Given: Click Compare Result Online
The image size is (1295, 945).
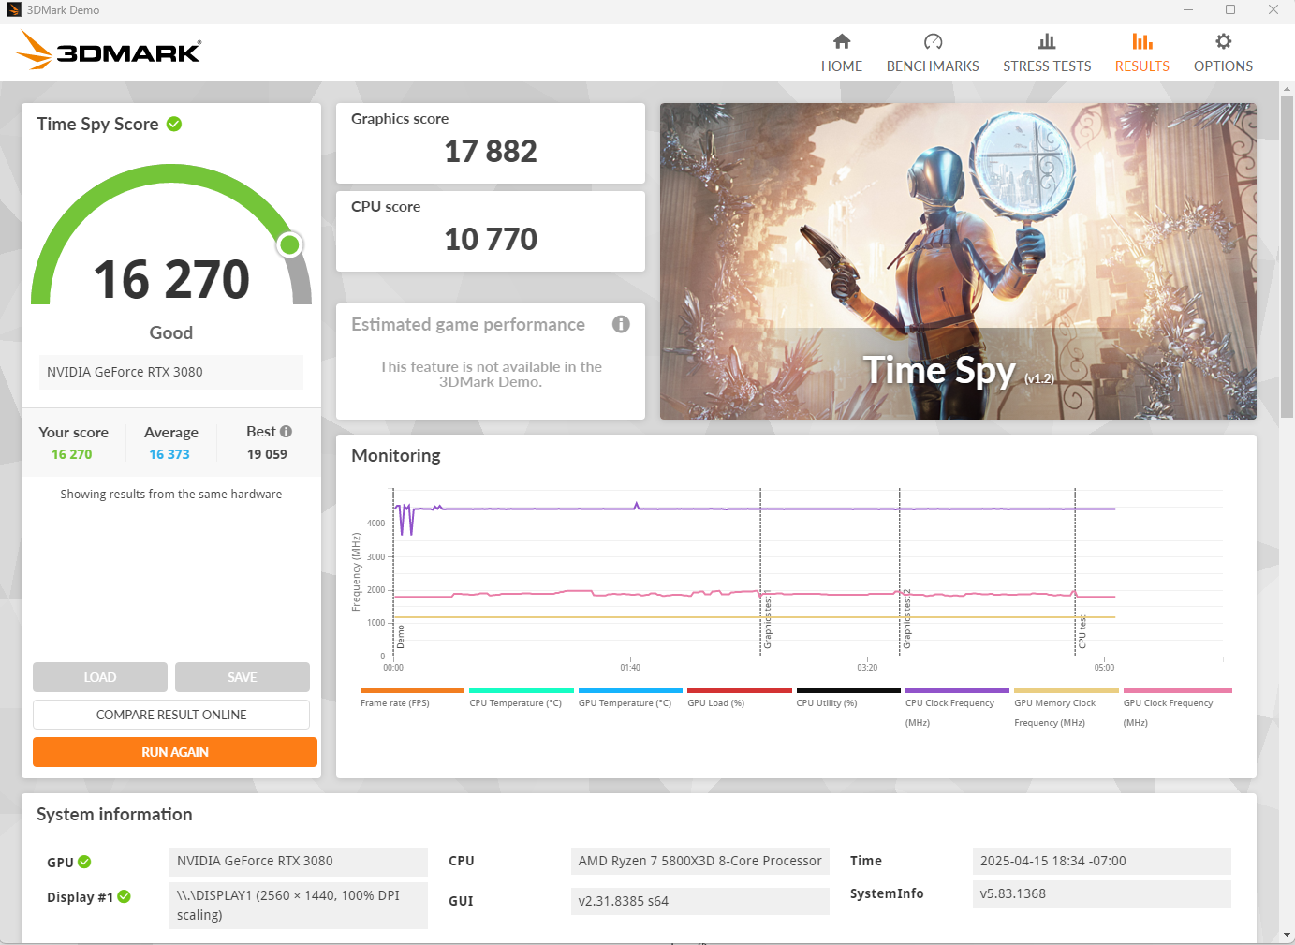Looking at the screenshot, I should pos(171,715).
